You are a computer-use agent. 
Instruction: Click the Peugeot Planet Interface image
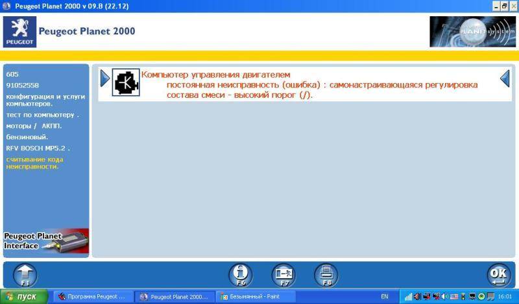[x=46, y=242]
